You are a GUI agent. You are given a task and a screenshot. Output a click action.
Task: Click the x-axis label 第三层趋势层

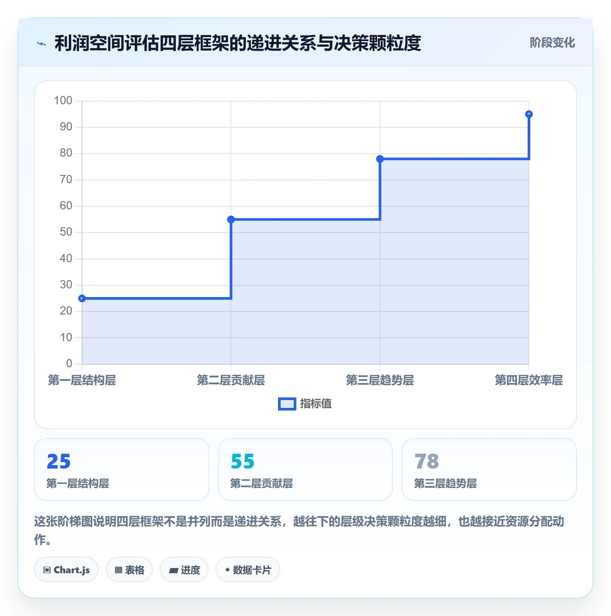click(x=380, y=380)
